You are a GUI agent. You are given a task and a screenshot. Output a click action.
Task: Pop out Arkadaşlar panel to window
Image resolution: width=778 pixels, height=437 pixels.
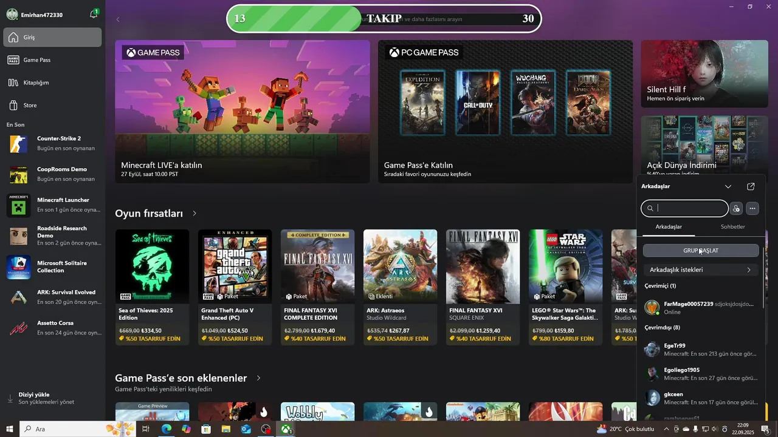coord(751,186)
